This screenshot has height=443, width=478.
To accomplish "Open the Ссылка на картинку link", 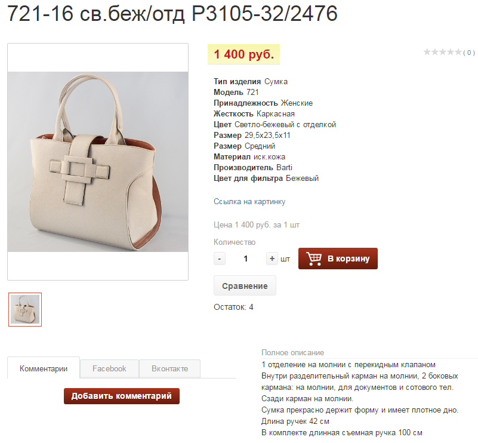I will 249,202.
